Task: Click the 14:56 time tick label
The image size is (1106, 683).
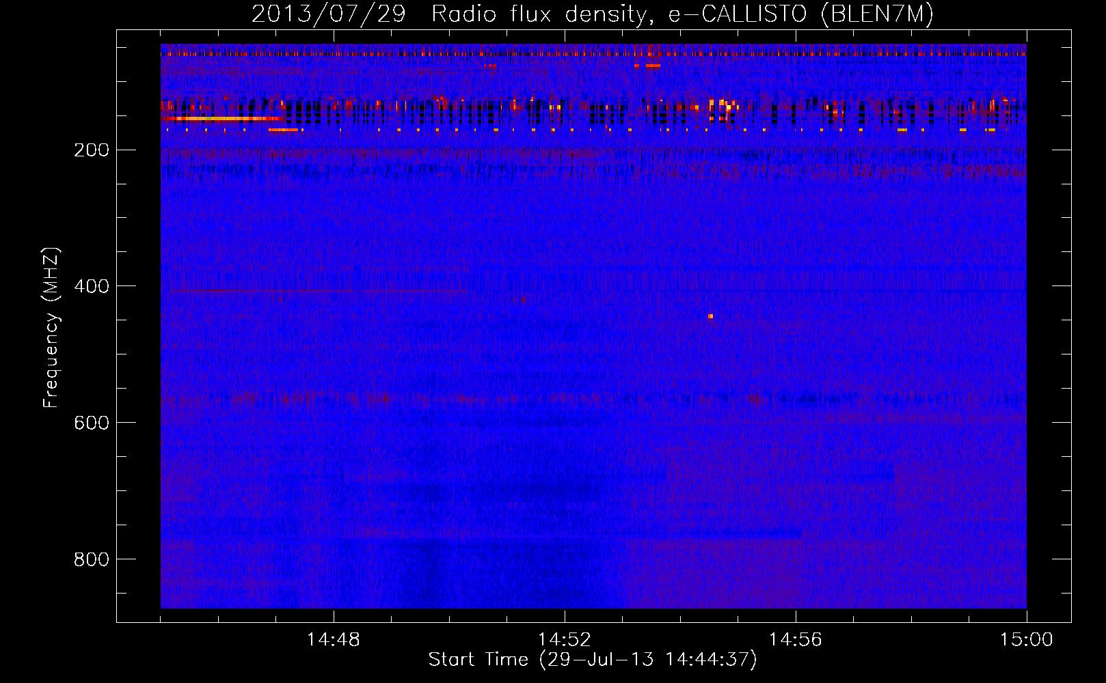Action: click(796, 640)
